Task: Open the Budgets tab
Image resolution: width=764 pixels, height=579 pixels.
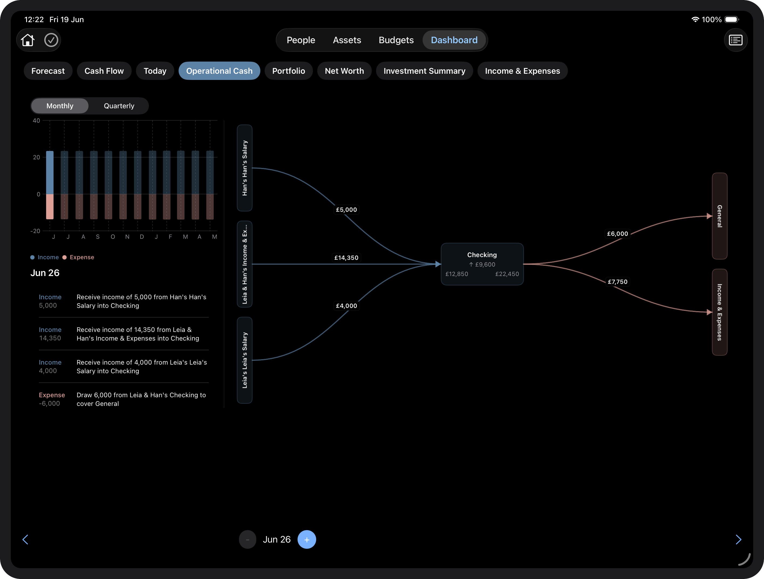Action: pyautogui.click(x=396, y=40)
